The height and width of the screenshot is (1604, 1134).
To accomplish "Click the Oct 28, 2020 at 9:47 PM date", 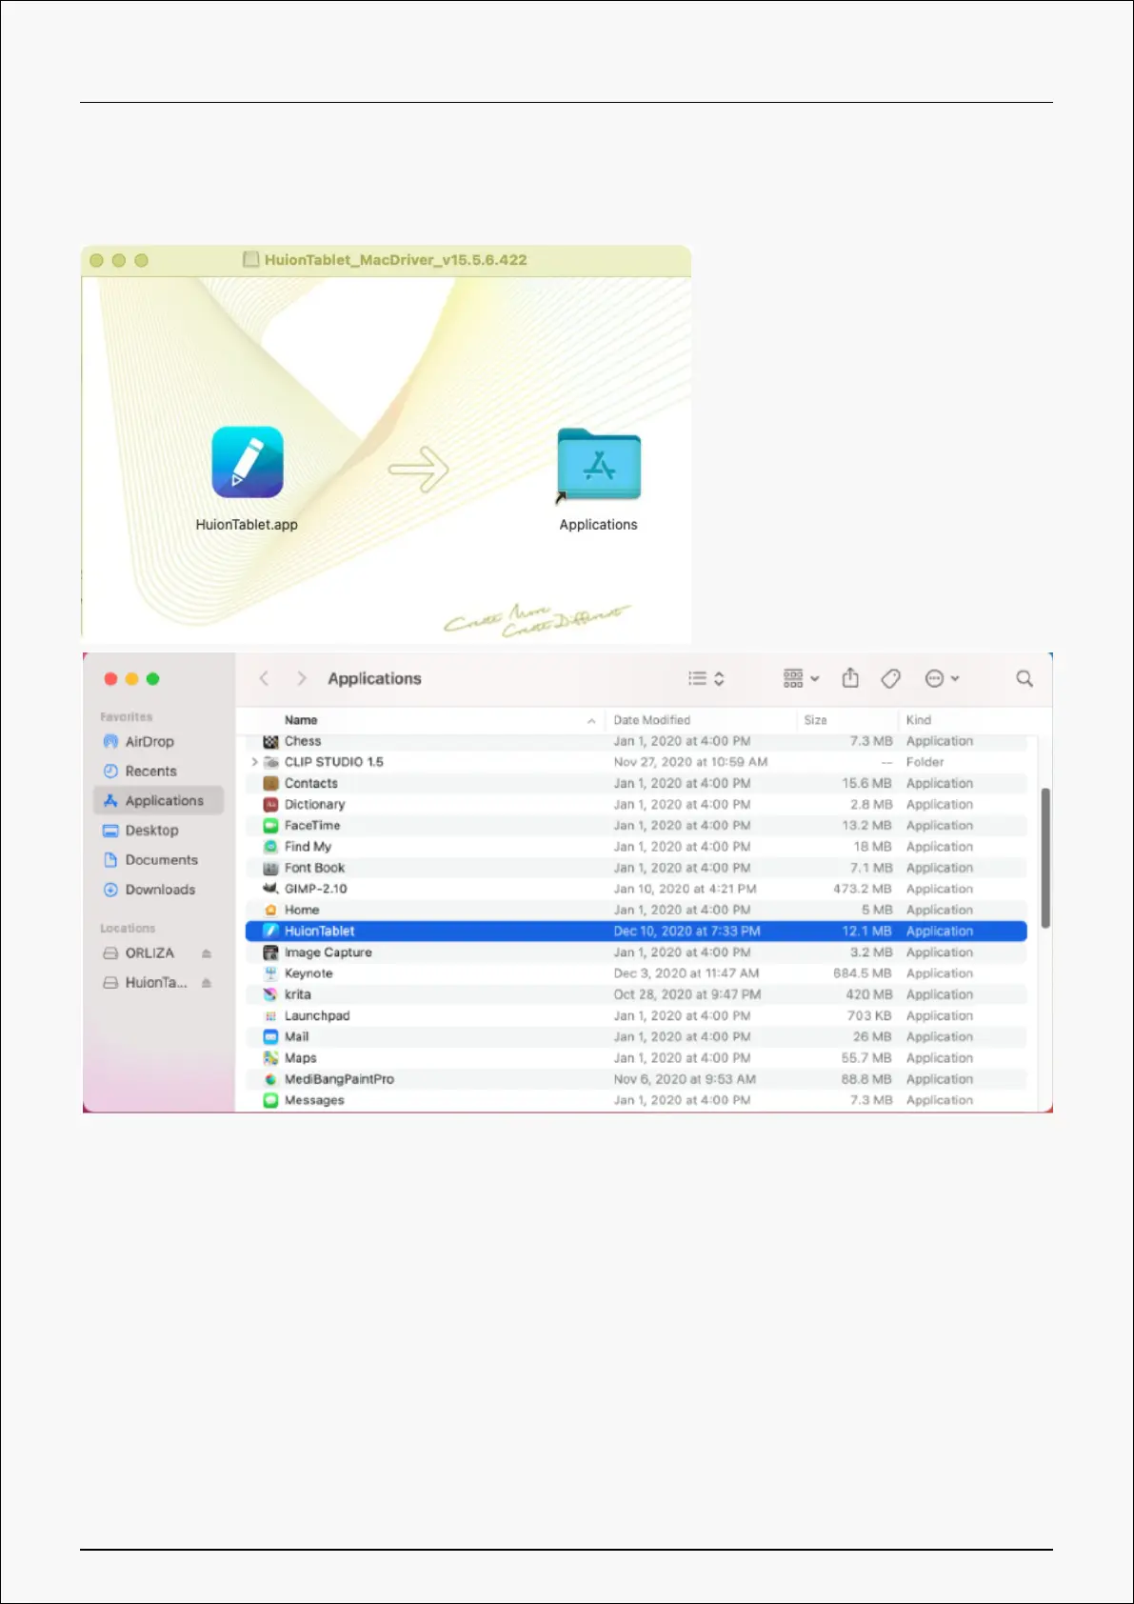I will [687, 994].
